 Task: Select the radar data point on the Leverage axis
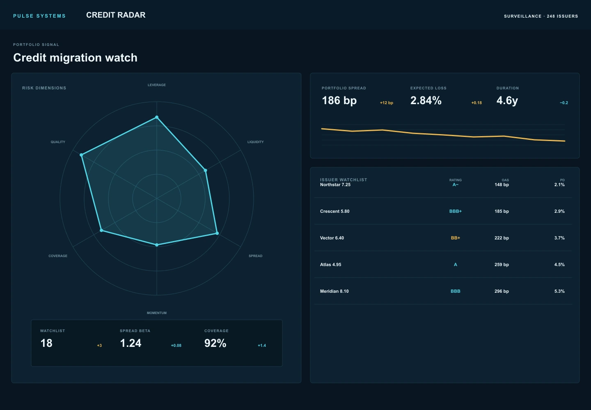pos(157,117)
